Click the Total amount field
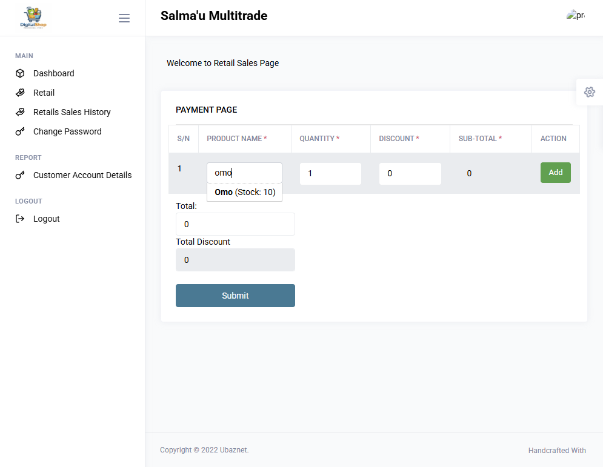Viewport: 603px width, 467px height. [235, 224]
